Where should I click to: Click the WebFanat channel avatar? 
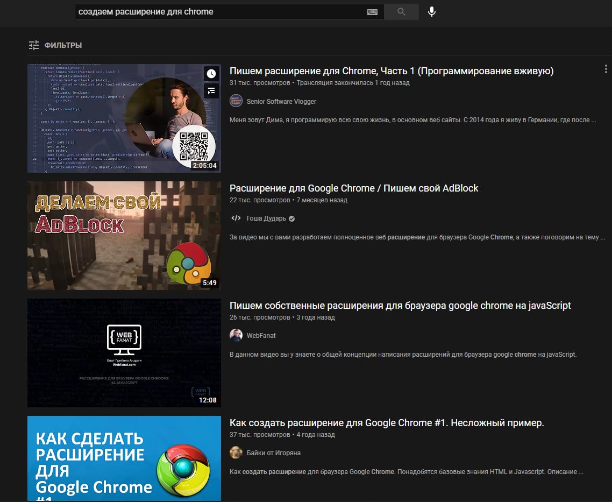coord(236,335)
